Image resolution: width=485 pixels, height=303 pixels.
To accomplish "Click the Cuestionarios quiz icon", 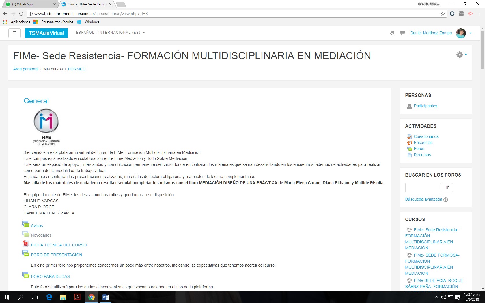I will pyautogui.click(x=409, y=137).
